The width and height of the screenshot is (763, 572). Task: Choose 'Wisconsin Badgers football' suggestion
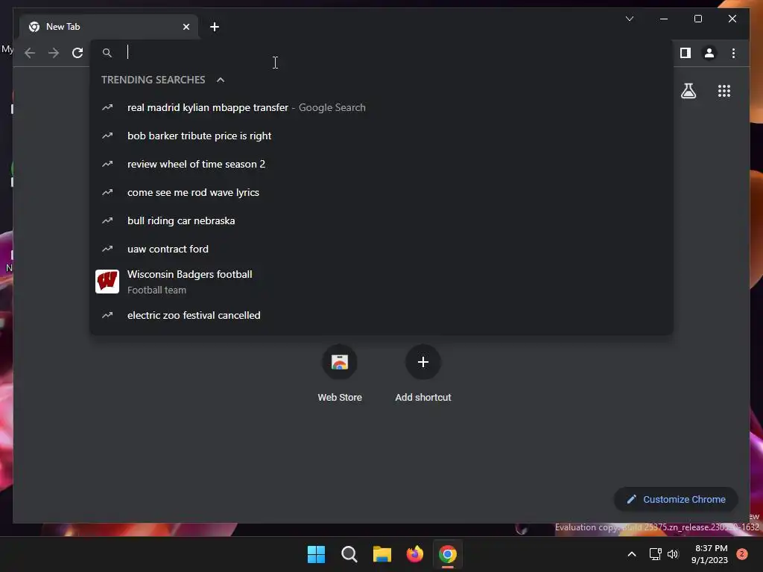point(381,282)
